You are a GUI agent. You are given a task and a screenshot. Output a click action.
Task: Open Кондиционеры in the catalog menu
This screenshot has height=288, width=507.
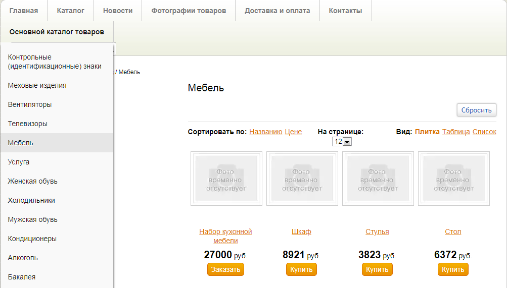[32, 239]
